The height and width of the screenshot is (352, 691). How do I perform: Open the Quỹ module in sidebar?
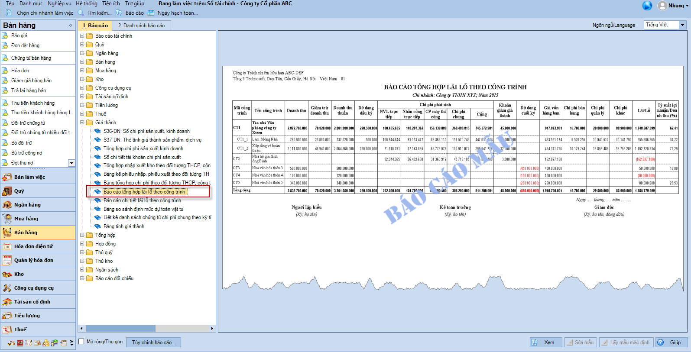pos(19,191)
